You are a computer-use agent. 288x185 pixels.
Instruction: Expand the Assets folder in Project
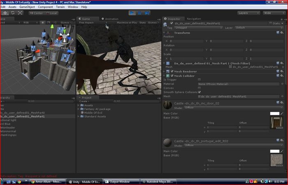click(79, 105)
